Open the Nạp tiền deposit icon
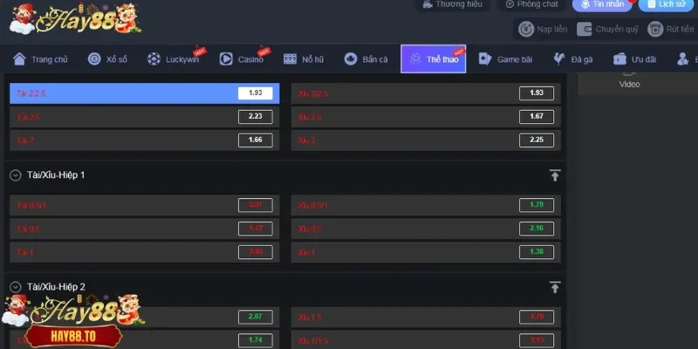This screenshot has width=698, height=349. pyautogui.click(x=526, y=29)
